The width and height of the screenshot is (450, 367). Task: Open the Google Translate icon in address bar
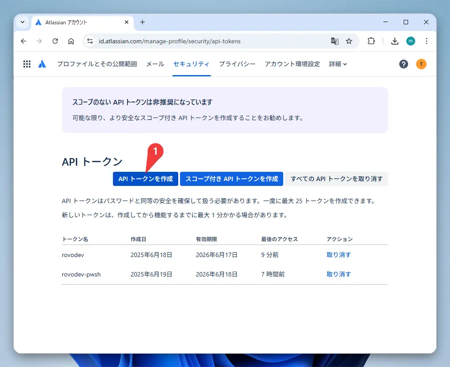[334, 41]
